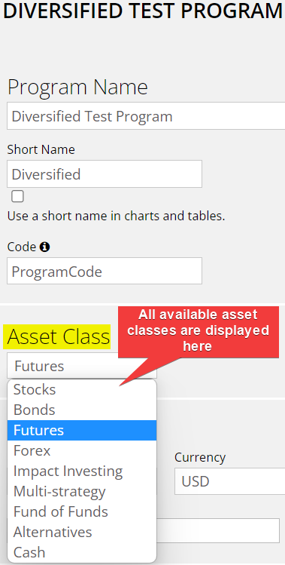Choose the Multi-strategy option
This screenshot has height=565, width=285.
tap(82, 492)
